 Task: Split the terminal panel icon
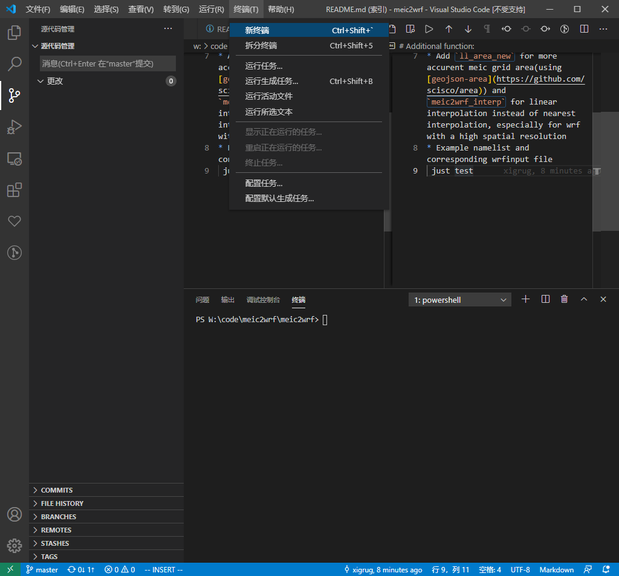tap(545, 299)
